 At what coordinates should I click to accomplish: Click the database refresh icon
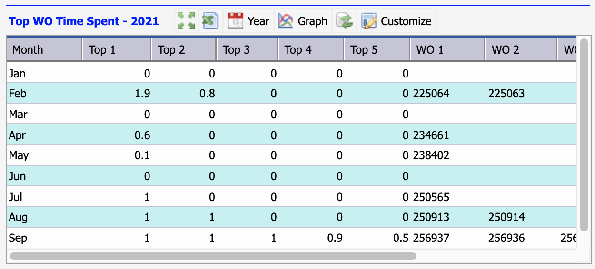(344, 21)
